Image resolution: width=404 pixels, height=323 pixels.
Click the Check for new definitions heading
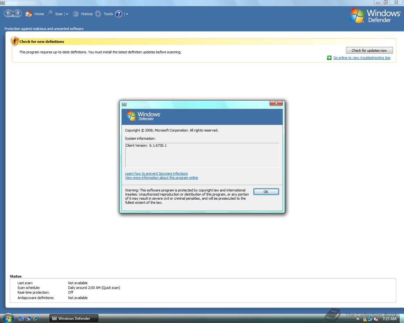[42, 42]
